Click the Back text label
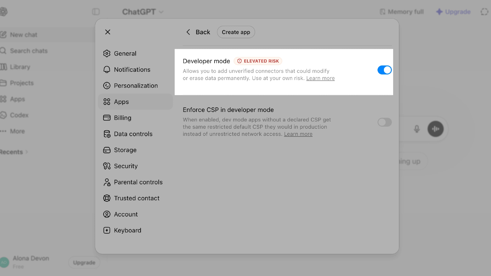This screenshot has height=276, width=491. [203, 32]
